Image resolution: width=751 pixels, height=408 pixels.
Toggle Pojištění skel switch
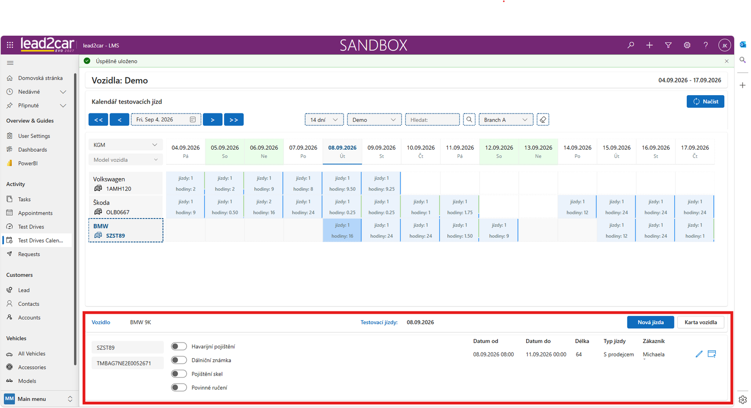pos(179,374)
